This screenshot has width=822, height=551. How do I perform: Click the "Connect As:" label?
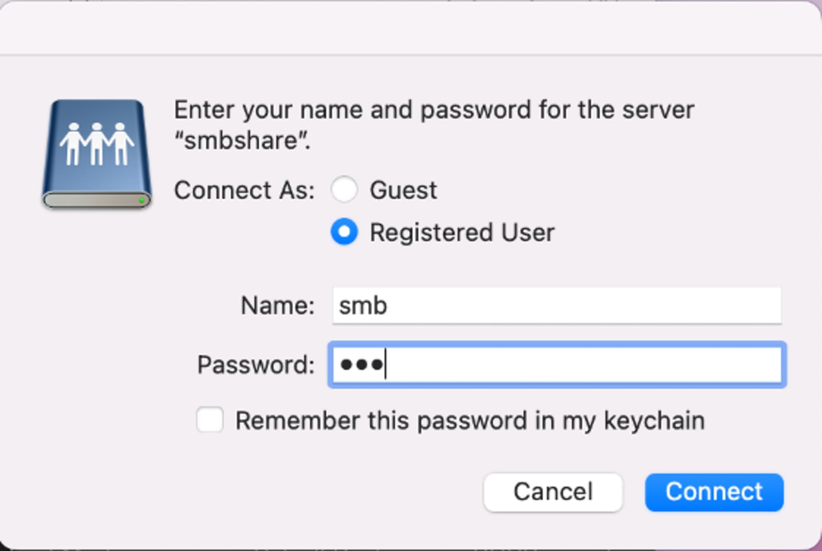pos(244,190)
